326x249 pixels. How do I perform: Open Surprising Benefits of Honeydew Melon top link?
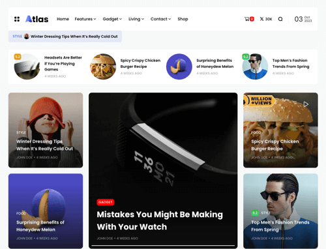[215, 63]
